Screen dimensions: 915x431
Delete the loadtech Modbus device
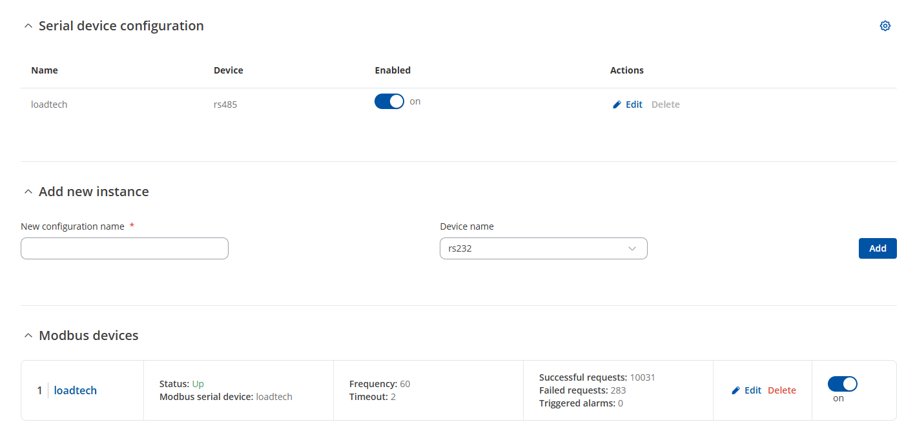782,390
